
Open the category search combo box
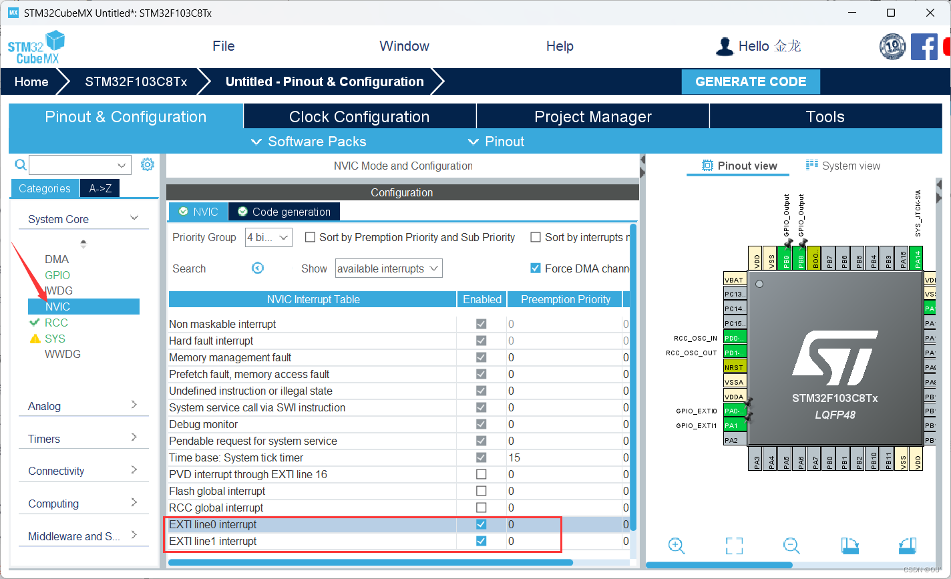pos(80,165)
